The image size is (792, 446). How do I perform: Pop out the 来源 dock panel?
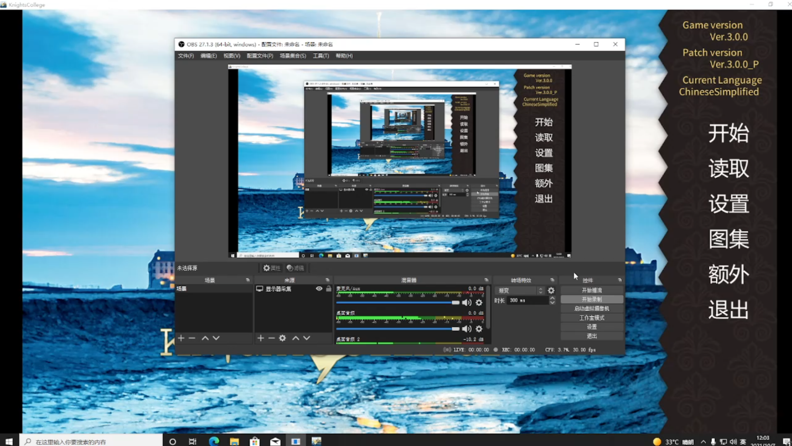327,280
